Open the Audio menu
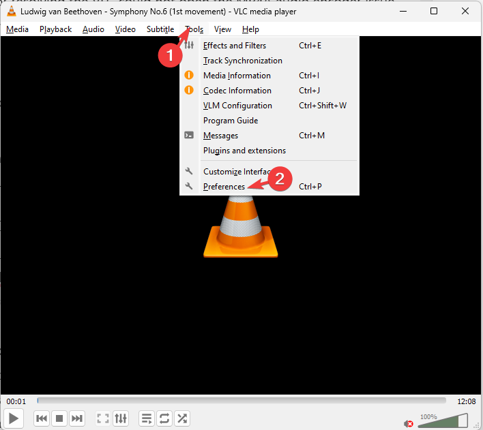The image size is (483, 430). (93, 29)
